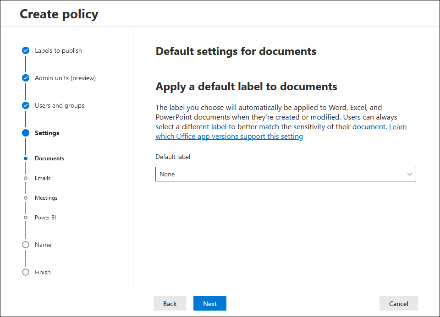
Task: Click the Power BI sub-step circle marker
Action: (x=26, y=218)
